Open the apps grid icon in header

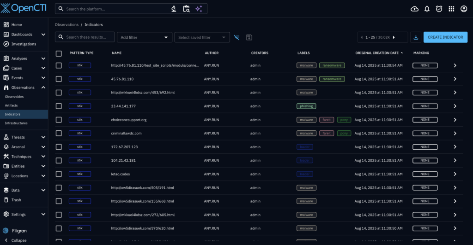pyautogui.click(x=451, y=9)
